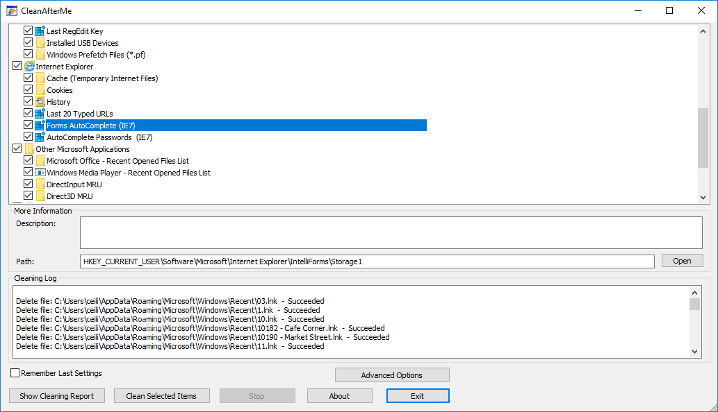Screen dimensions: 718x412
Task: Click the Microsoft Office recent files folder icon
Action: point(40,161)
